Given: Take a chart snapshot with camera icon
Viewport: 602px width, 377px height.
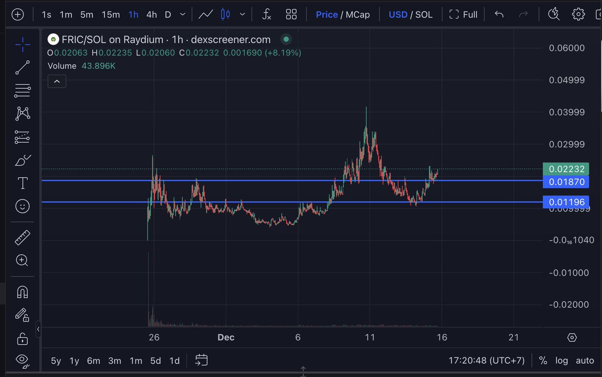Looking at the screenshot, I should tap(598, 14).
